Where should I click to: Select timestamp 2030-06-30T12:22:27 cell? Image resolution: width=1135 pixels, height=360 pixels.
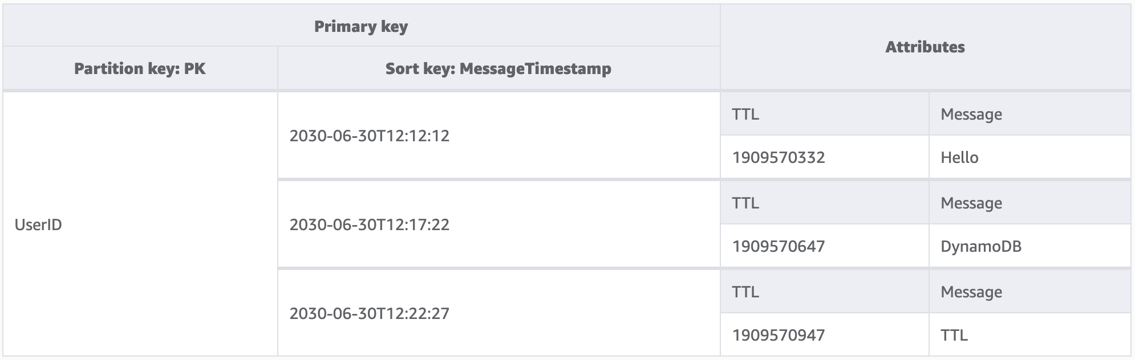(x=370, y=313)
